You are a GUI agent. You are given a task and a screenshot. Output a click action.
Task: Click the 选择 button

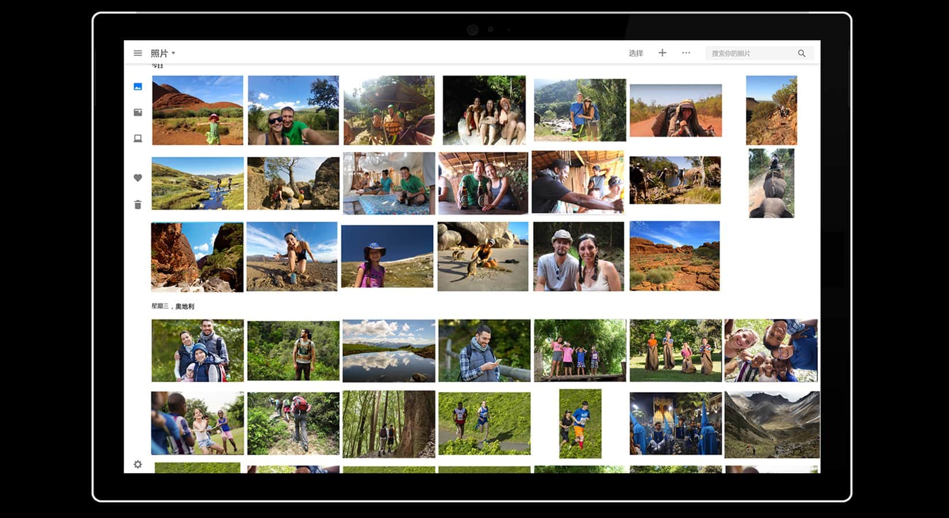point(636,54)
